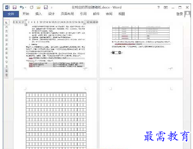Image resolution: width=193 pixels, height=149 pixels.
Task: Open Word Help with the question mark
Action: click(159, 7)
